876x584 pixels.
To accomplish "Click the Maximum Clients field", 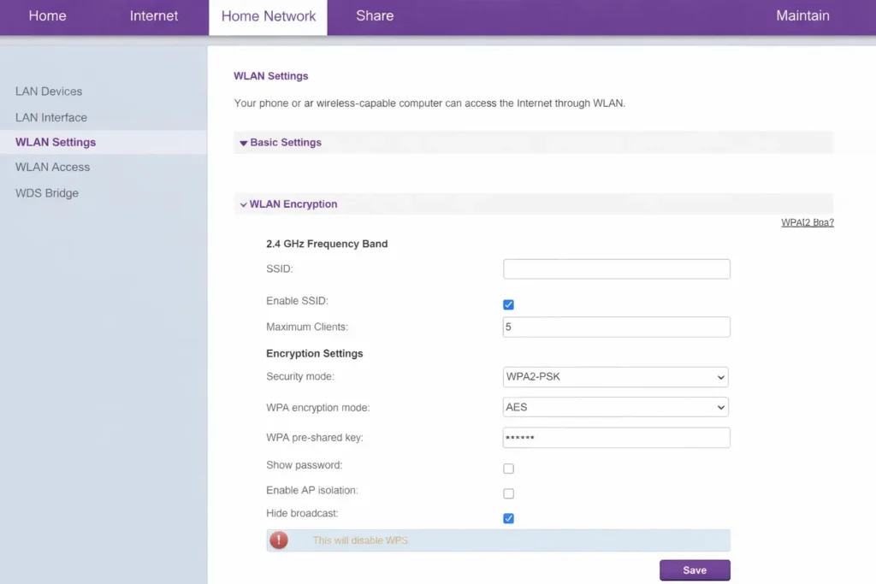I will pos(616,327).
